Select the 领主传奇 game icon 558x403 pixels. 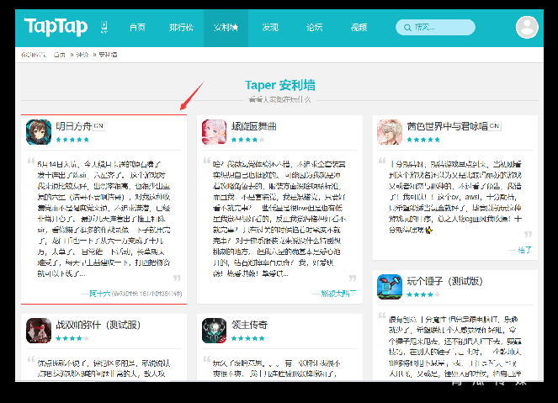215,331
